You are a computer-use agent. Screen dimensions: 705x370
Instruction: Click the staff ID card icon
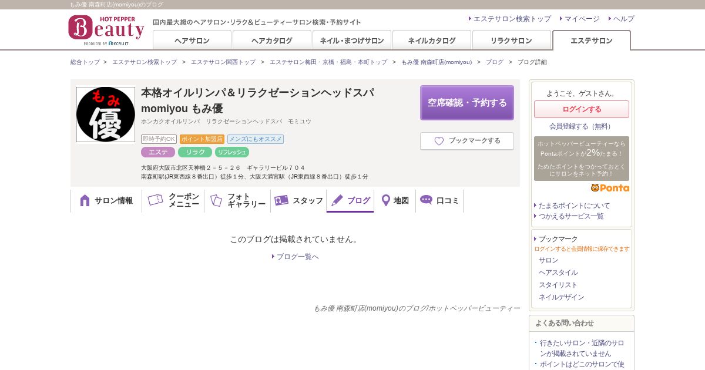(281, 200)
